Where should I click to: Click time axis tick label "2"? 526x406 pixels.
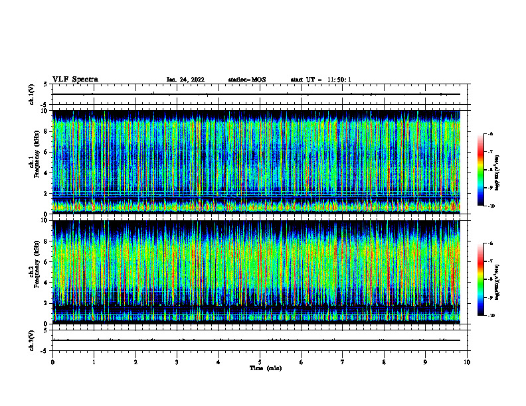[x=135, y=362]
